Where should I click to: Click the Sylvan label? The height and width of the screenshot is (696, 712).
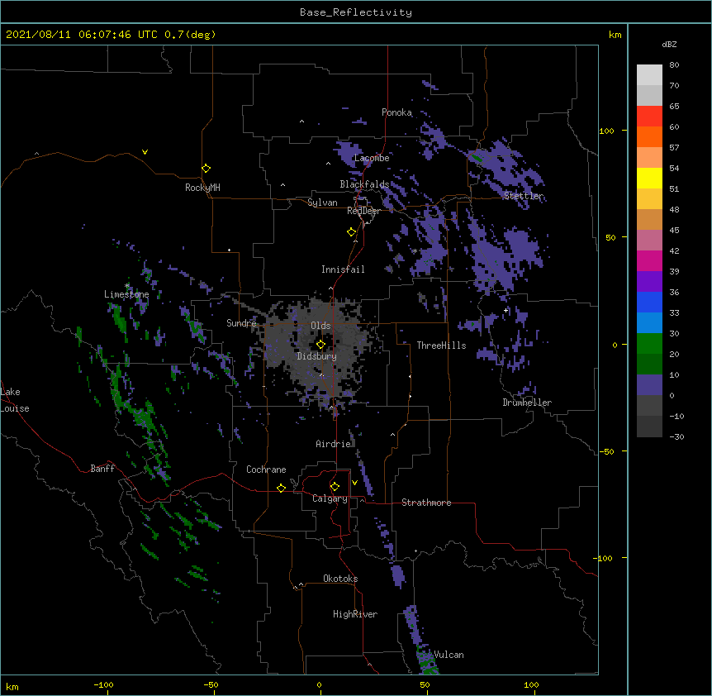(x=322, y=203)
